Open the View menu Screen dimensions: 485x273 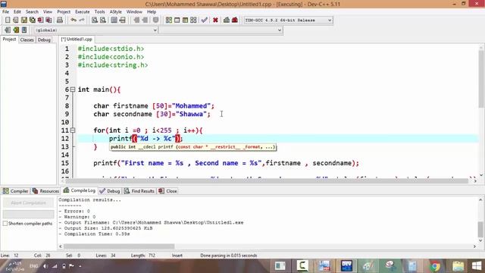pyautogui.click(x=47, y=12)
